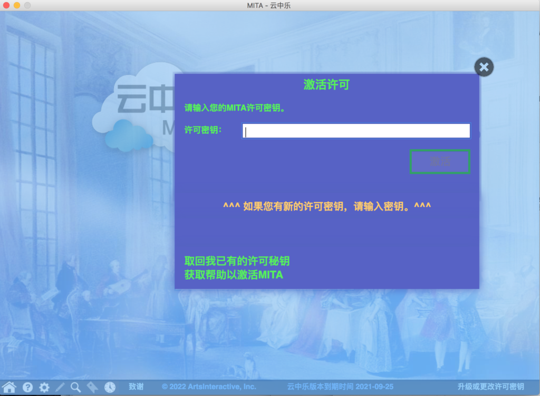Click the 激活许可 dialog title
The image size is (540, 396).
[x=326, y=84]
